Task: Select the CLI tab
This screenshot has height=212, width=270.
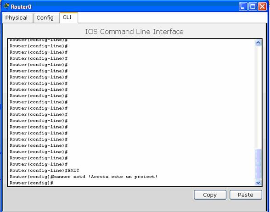Action: (x=68, y=17)
